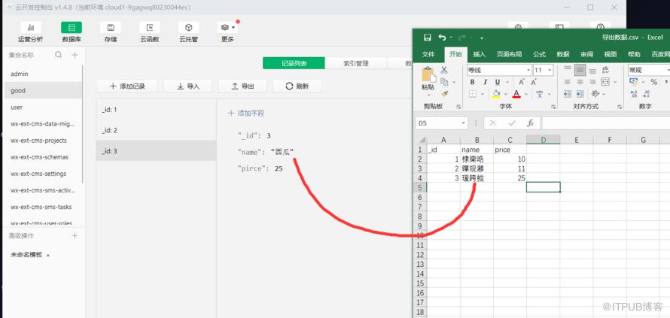This screenshot has width=670, height=318.
Task: Activate the format painter brush
Action: coord(444,94)
